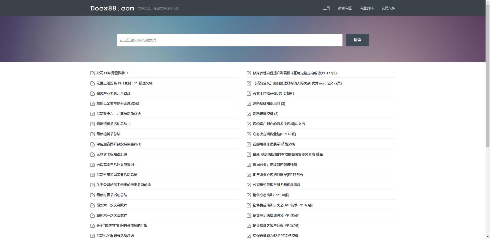Select the checkbox next to 最新六一欢庆会致辞

pos(93,205)
